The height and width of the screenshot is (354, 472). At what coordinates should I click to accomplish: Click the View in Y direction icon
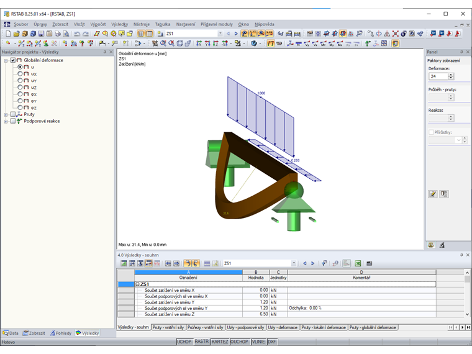click(x=207, y=43)
